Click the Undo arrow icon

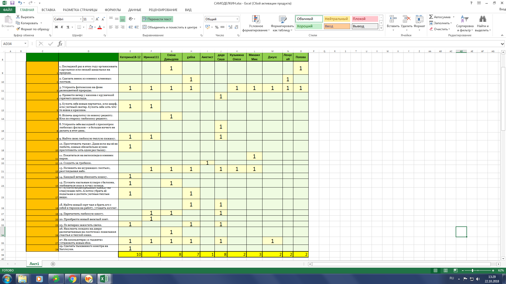click(x=20, y=3)
